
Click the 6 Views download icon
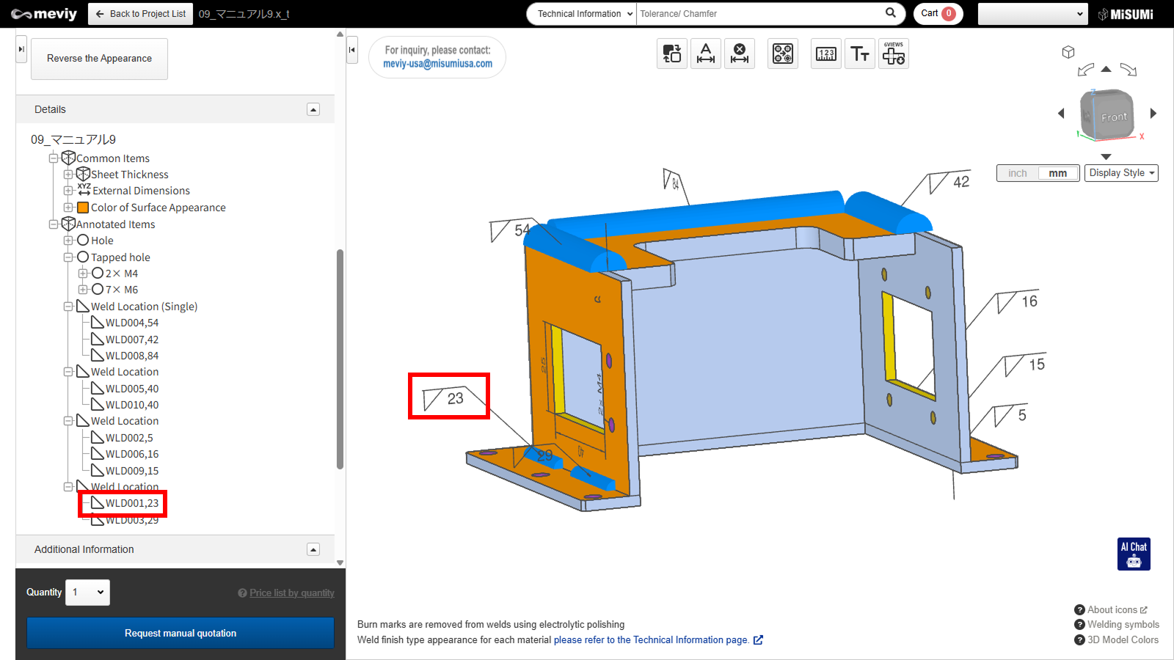tap(894, 54)
